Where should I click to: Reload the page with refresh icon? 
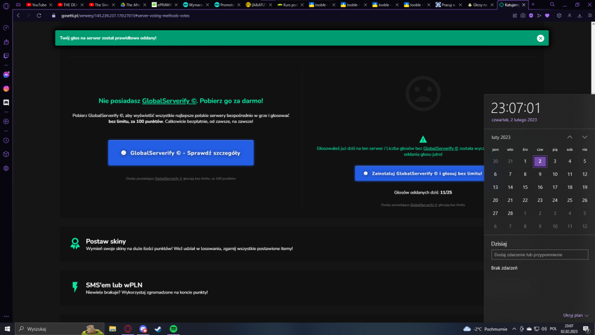pyautogui.click(x=39, y=15)
